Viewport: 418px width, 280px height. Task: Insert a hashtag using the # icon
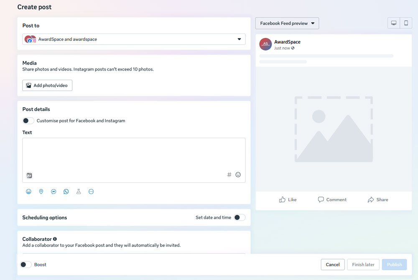pos(229,174)
